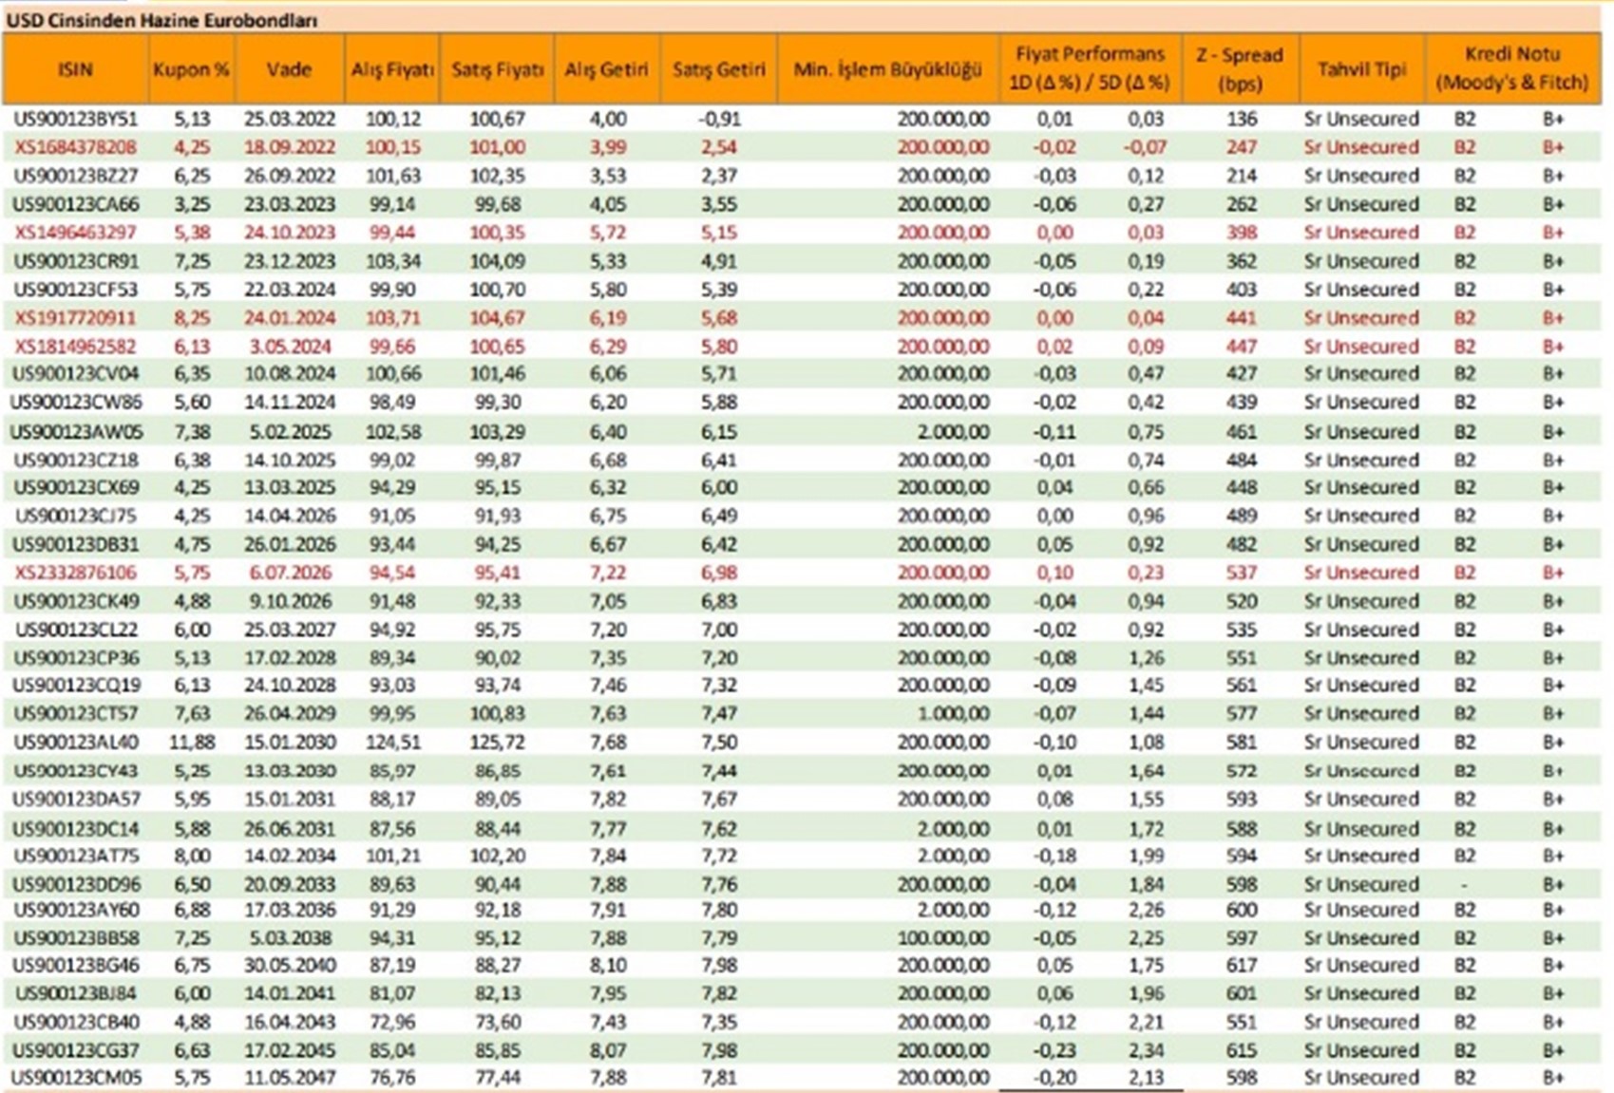The width and height of the screenshot is (1614, 1093).
Task: Select the Kredi Notu column header
Action: [1512, 69]
